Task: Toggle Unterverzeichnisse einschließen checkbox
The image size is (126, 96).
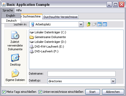Action: [x=40, y=92]
